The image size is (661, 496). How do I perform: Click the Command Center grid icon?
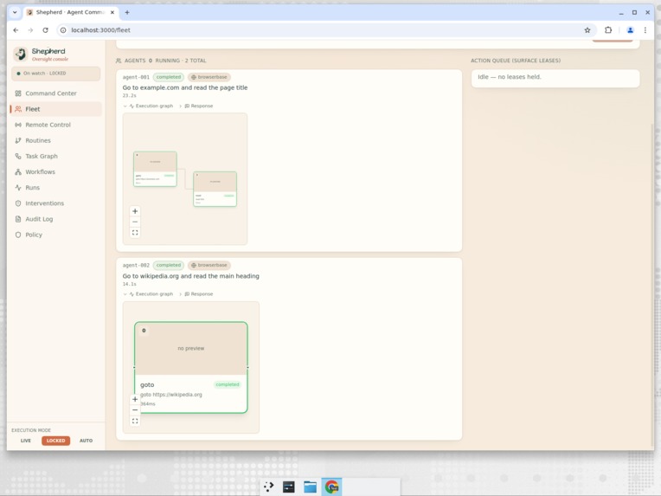tap(18, 93)
